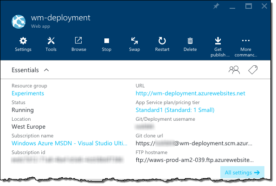Open the tags icon

253,70
